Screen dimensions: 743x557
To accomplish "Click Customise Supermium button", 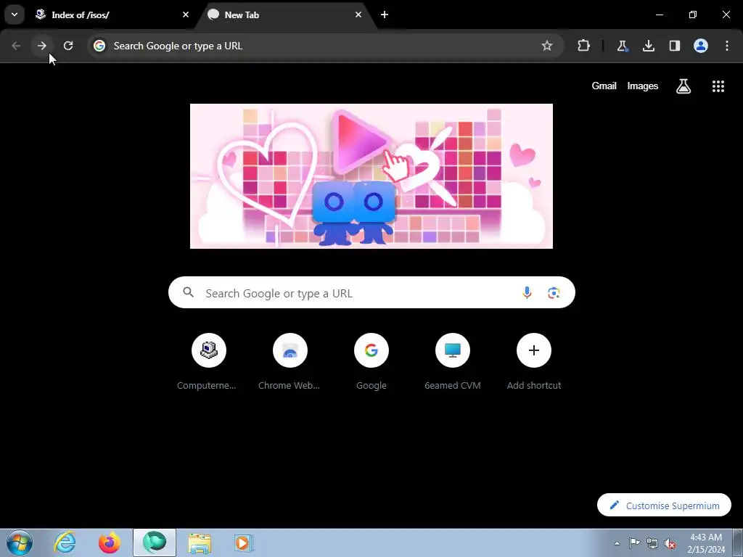I will pyautogui.click(x=665, y=506).
